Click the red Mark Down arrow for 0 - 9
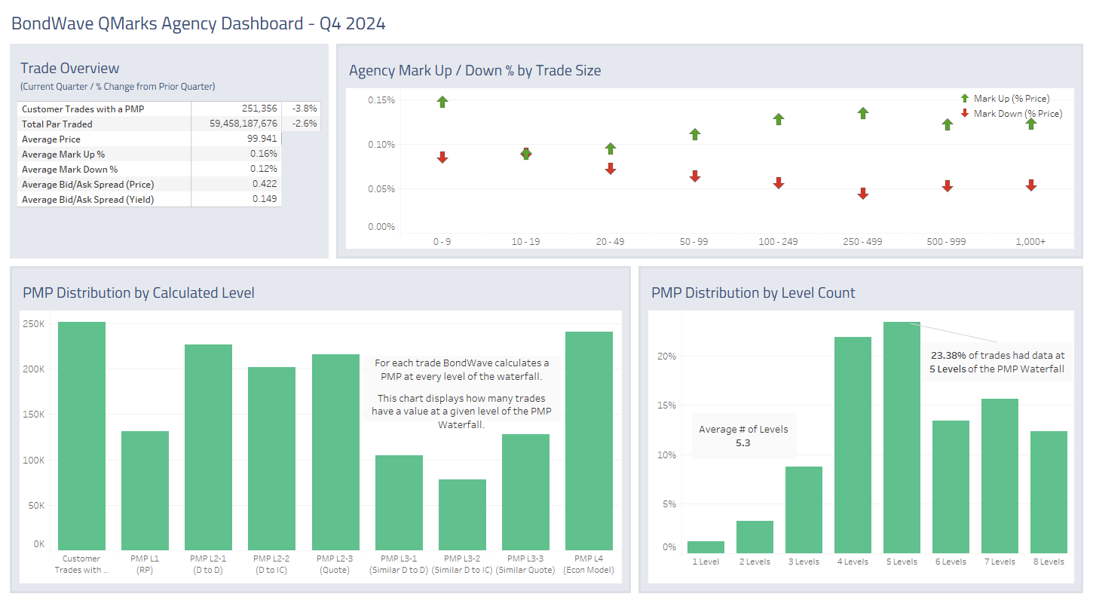Screen dimensions: 1093x603 click(442, 158)
